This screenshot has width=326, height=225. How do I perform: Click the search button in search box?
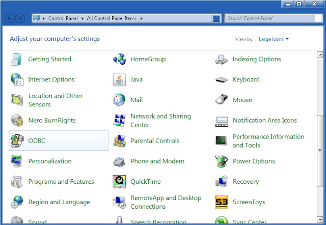coord(318,18)
